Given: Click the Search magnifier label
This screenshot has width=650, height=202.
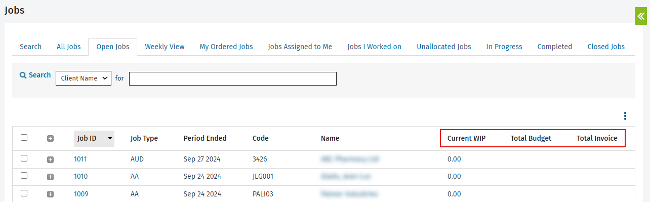Looking at the screenshot, I should [x=35, y=75].
